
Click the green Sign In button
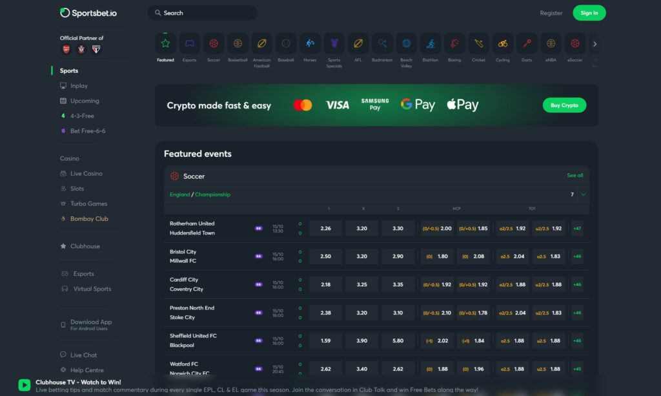[x=589, y=13]
